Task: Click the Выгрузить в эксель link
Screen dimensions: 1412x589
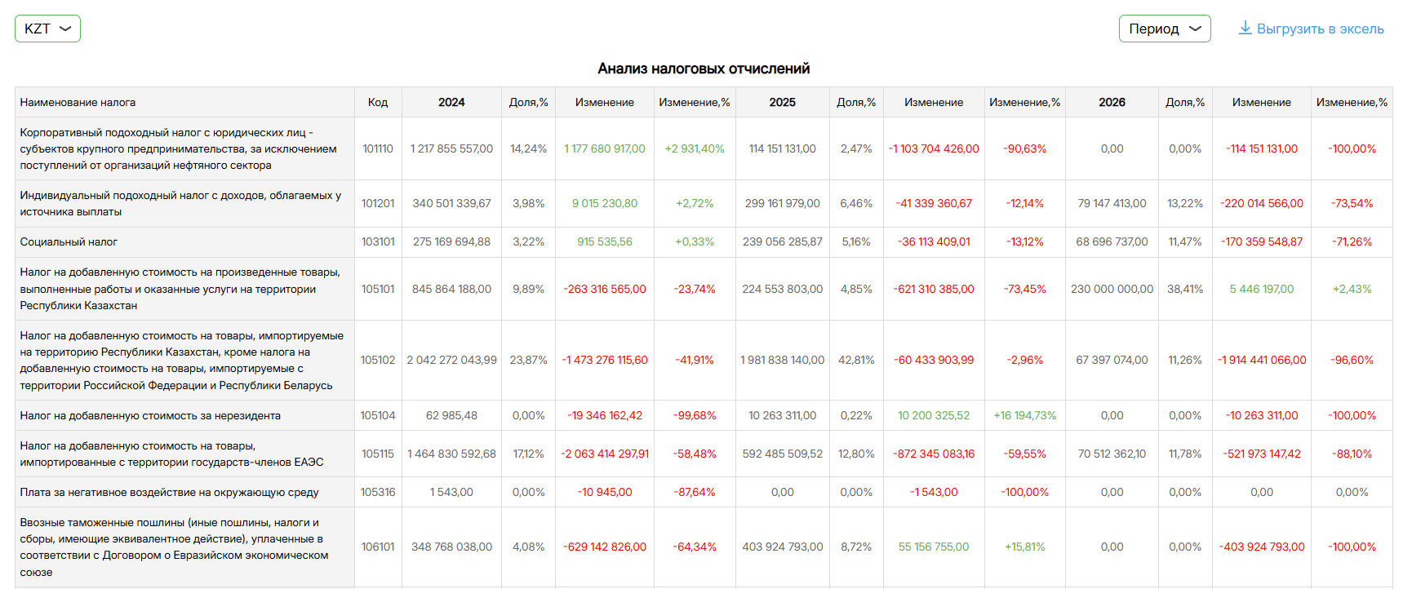Action: (x=1320, y=29)
